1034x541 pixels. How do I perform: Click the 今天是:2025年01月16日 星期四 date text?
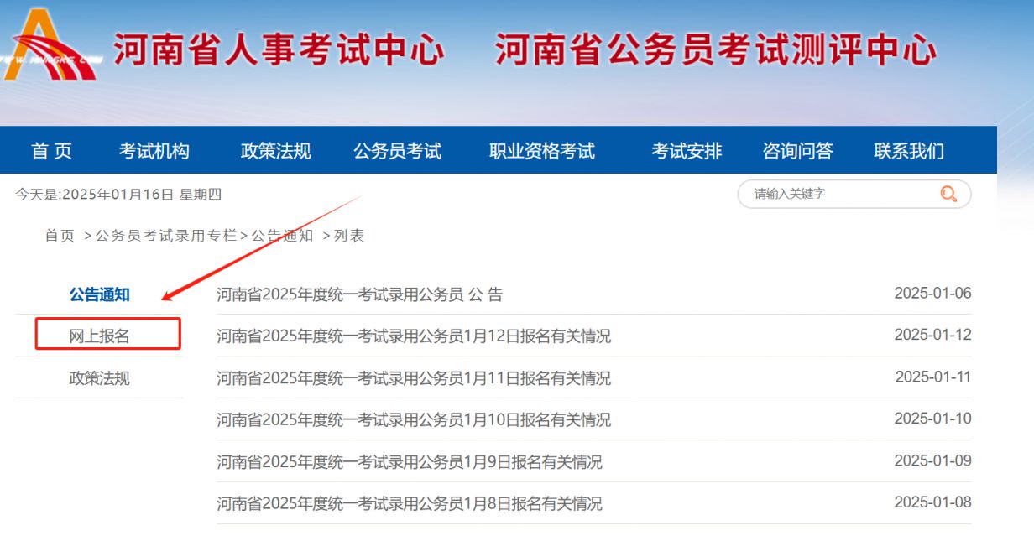[118, 195]
